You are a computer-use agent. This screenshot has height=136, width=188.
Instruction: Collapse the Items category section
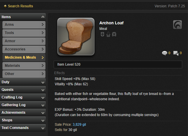coord(23,17)
